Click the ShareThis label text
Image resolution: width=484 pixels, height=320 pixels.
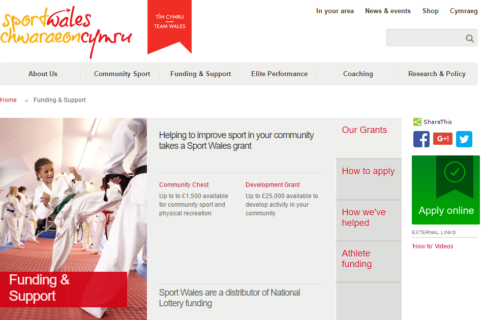click(x=437, y=122)
